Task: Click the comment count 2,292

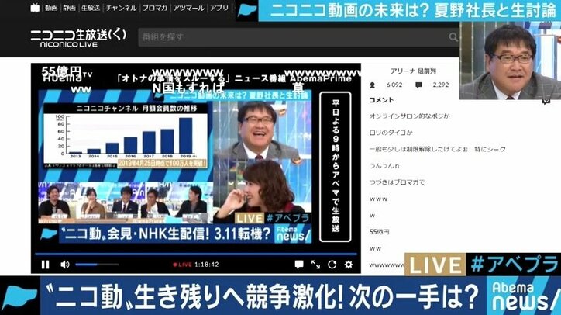Action: pos(440,85)
